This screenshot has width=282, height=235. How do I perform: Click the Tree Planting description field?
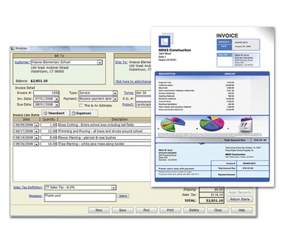pyautogui.click(x=104, y=144)
